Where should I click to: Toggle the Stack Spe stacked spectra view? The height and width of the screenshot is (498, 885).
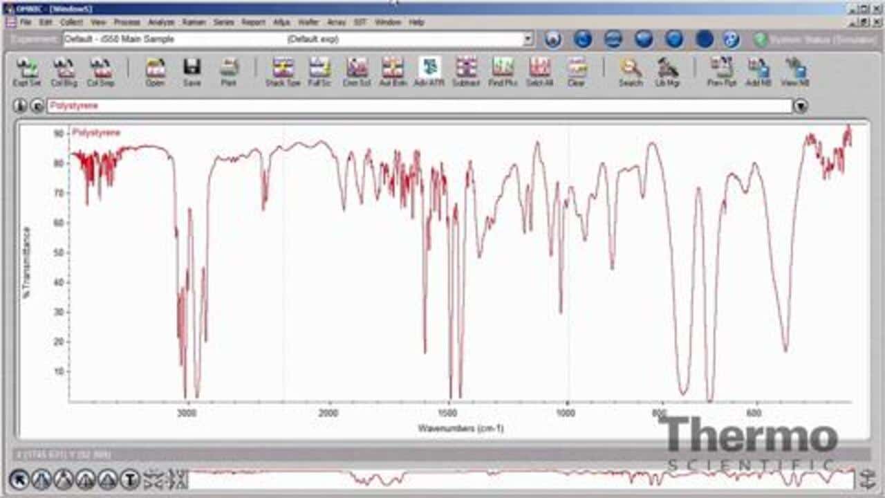[x=283, y=72]
